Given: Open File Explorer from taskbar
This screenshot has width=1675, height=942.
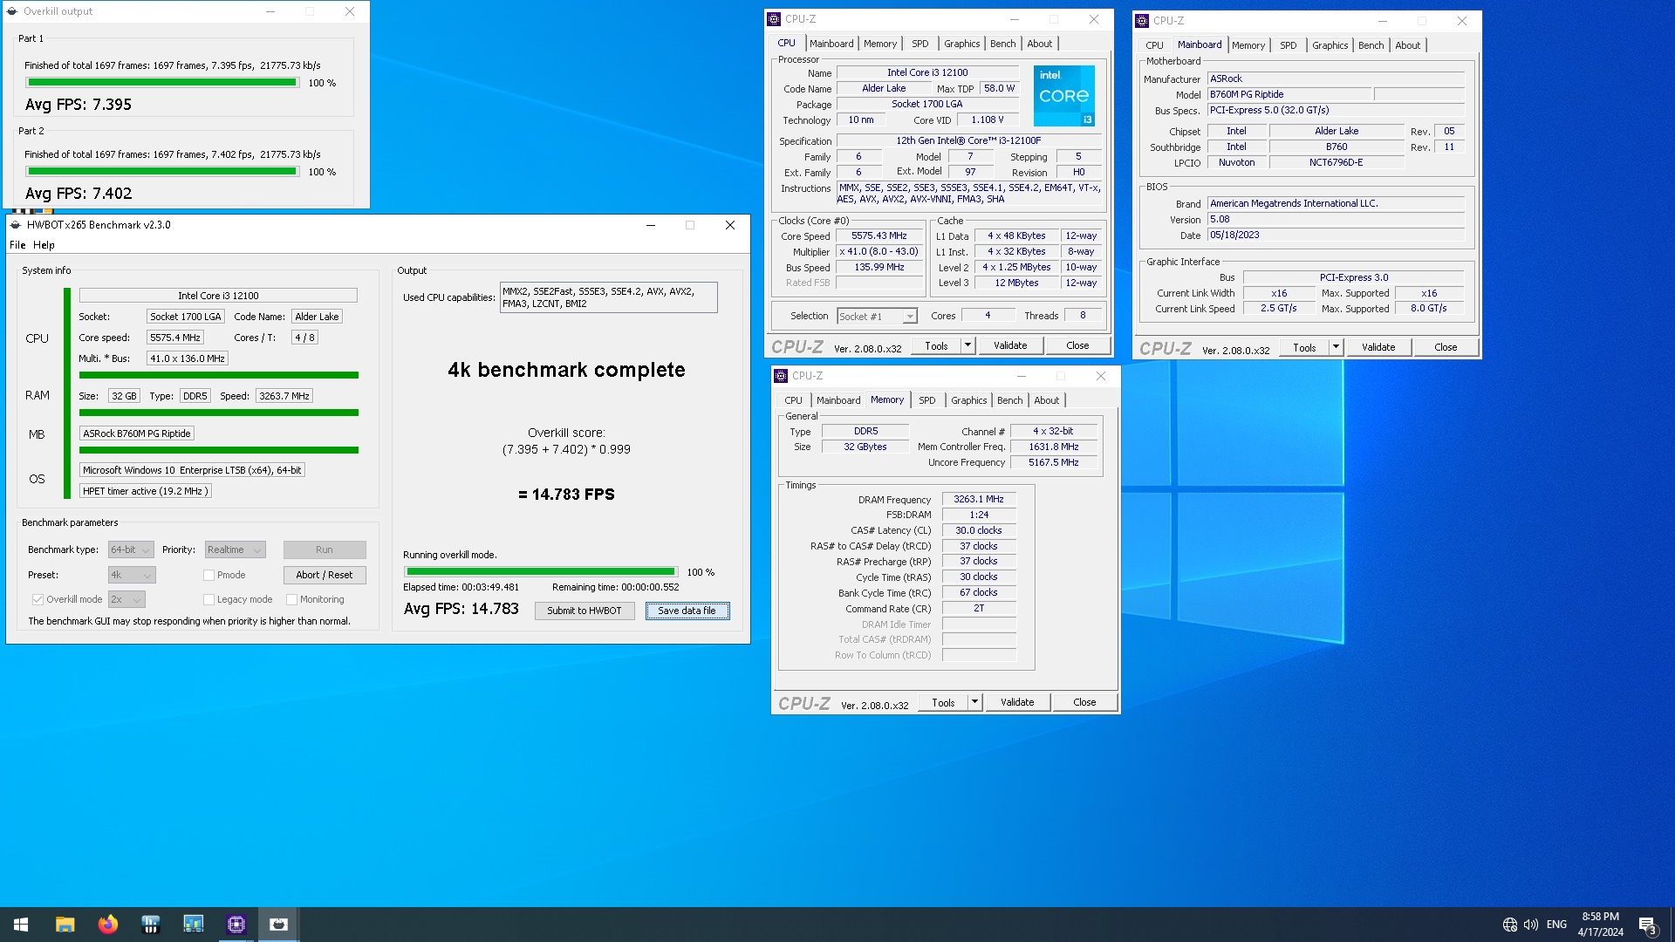Looking at the screenshot, I should coord(65,925).
